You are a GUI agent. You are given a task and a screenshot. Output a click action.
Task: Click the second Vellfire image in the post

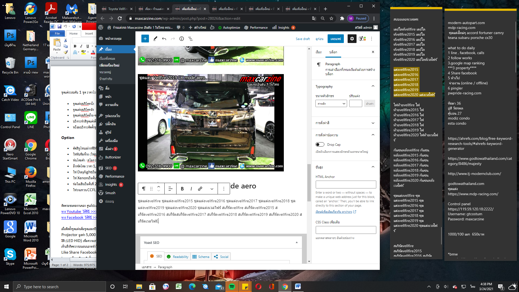(x=211, y=122)
